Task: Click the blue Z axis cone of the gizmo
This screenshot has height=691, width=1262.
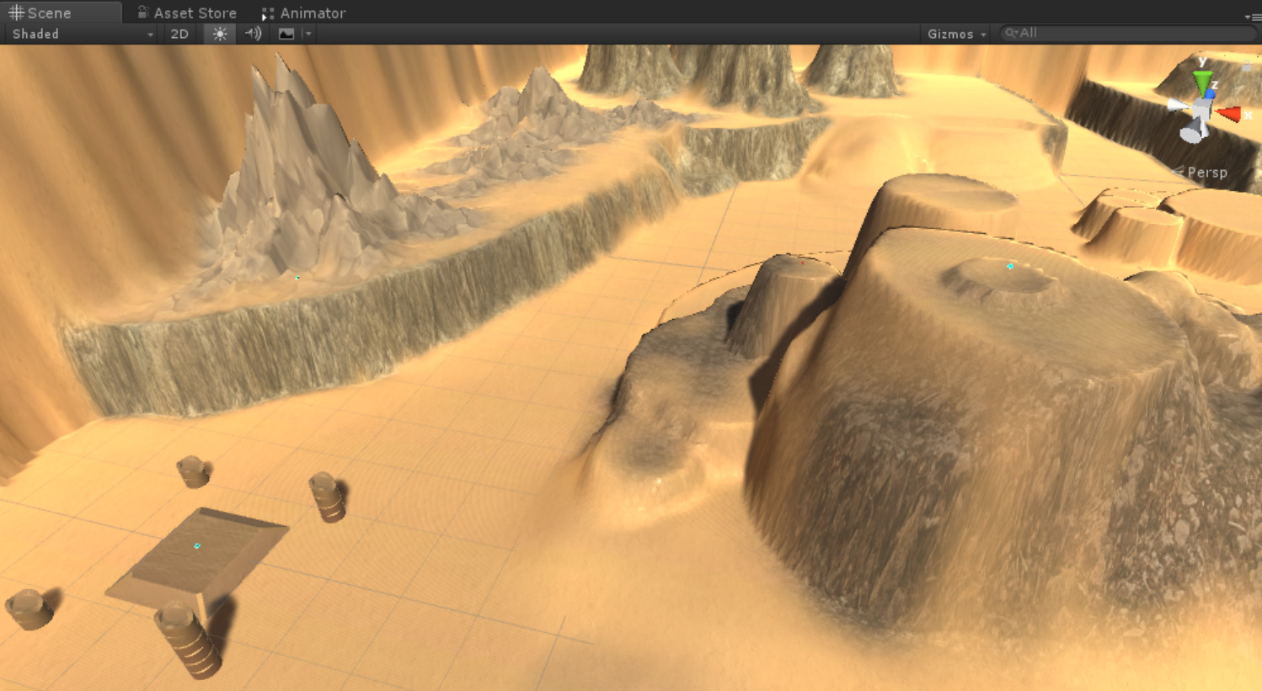Action: [x=1212, y=95]
